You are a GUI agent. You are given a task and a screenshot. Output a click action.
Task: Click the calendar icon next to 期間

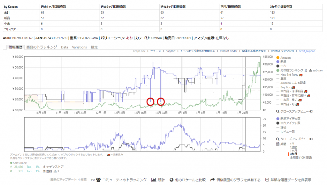pos(278,144)
